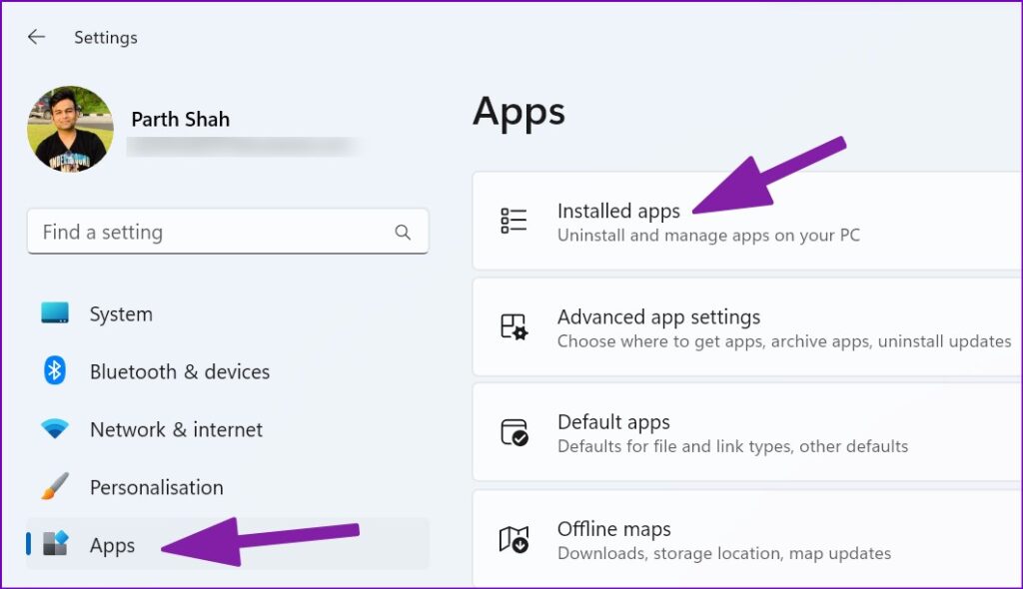Select Network & internet in the sidebar

(176, 429)
